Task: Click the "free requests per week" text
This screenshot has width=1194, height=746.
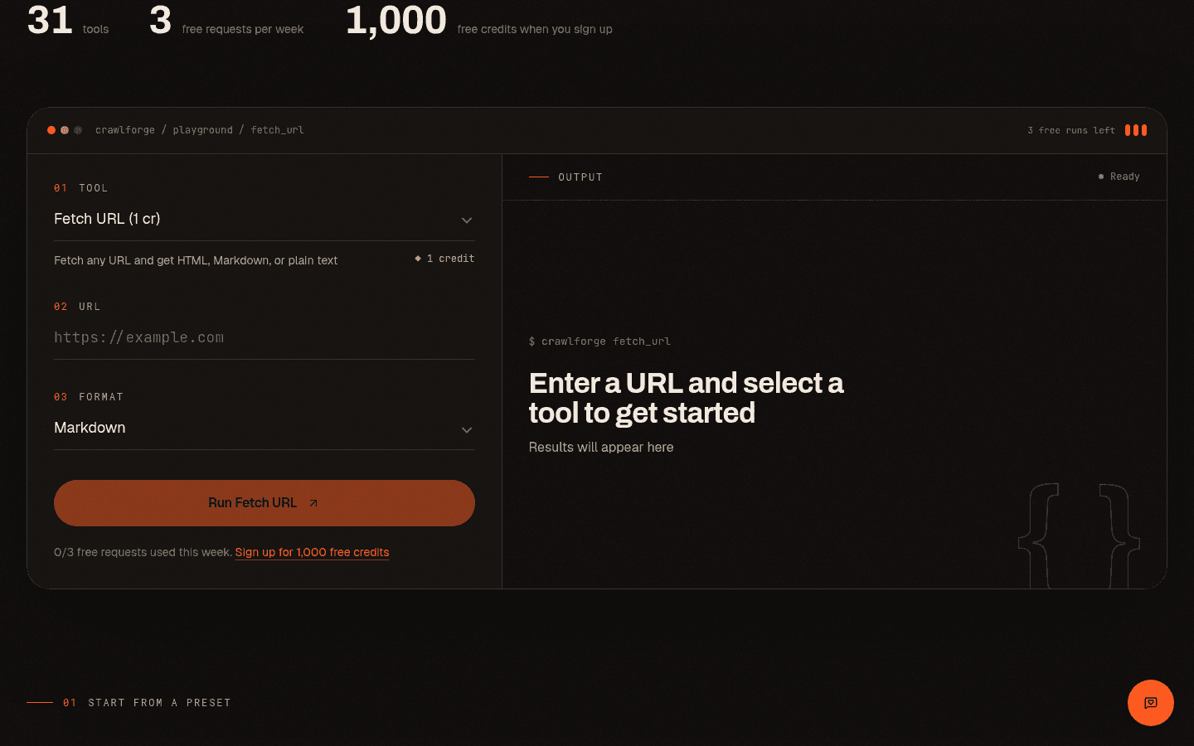Action: [243, 29]
